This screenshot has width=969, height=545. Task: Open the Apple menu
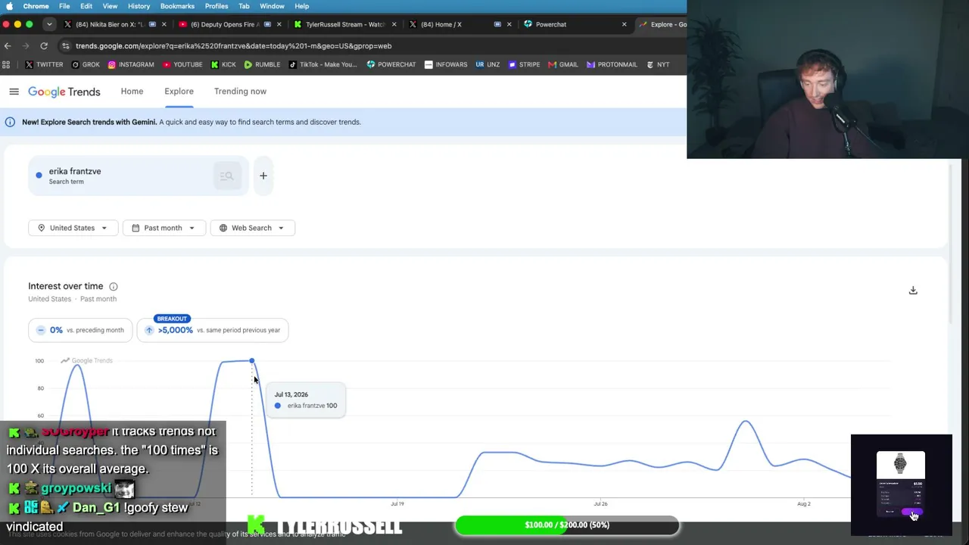[x=8, y=6]
